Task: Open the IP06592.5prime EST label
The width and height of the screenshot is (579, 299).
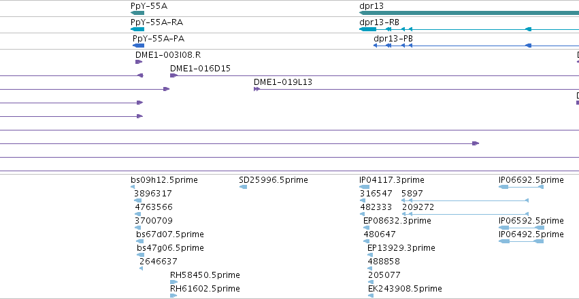Action: pos(531,221)
